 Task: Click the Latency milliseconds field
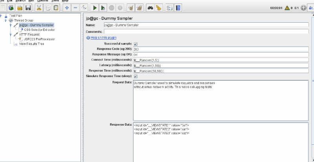(221, 65)
